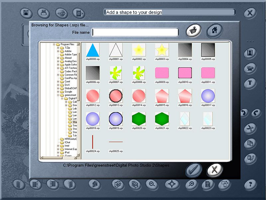The height and width of the screenshot is (200, 266).
Task: Select the T text tool icon
Action: [250, 83]
